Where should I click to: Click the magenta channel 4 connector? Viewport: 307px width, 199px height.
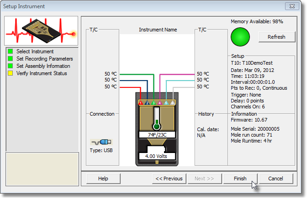(x=160, y=103)
